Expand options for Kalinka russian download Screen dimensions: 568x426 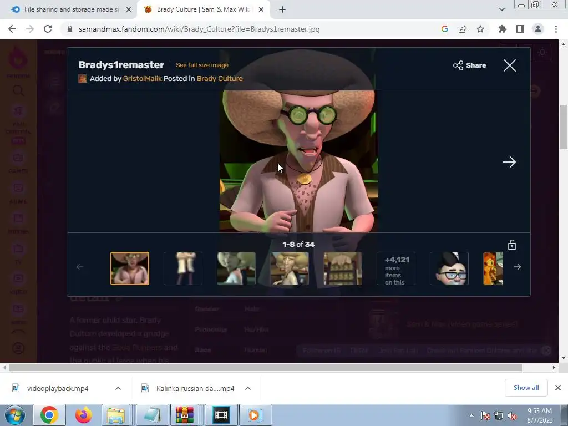248,388
